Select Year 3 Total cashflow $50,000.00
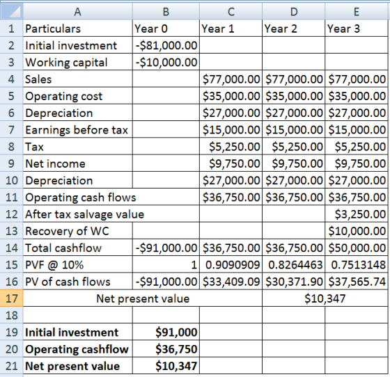 click(357, 248)
